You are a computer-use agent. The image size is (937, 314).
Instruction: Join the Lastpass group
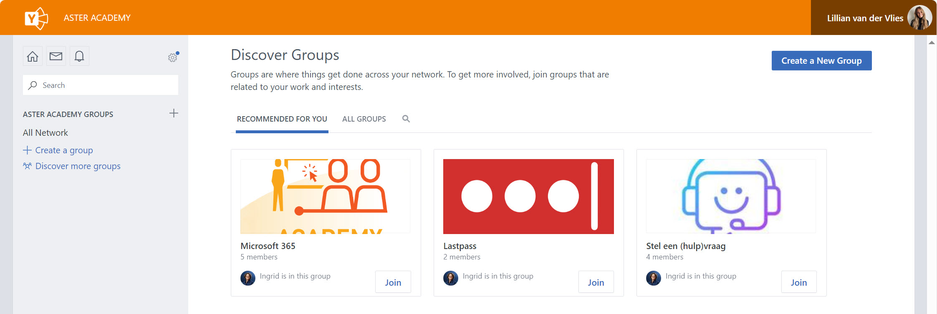coord(596,282)
